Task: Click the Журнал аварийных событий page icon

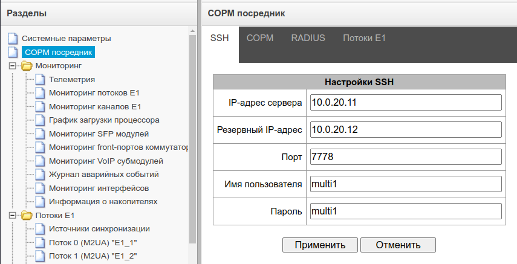Action: (40, 175)
